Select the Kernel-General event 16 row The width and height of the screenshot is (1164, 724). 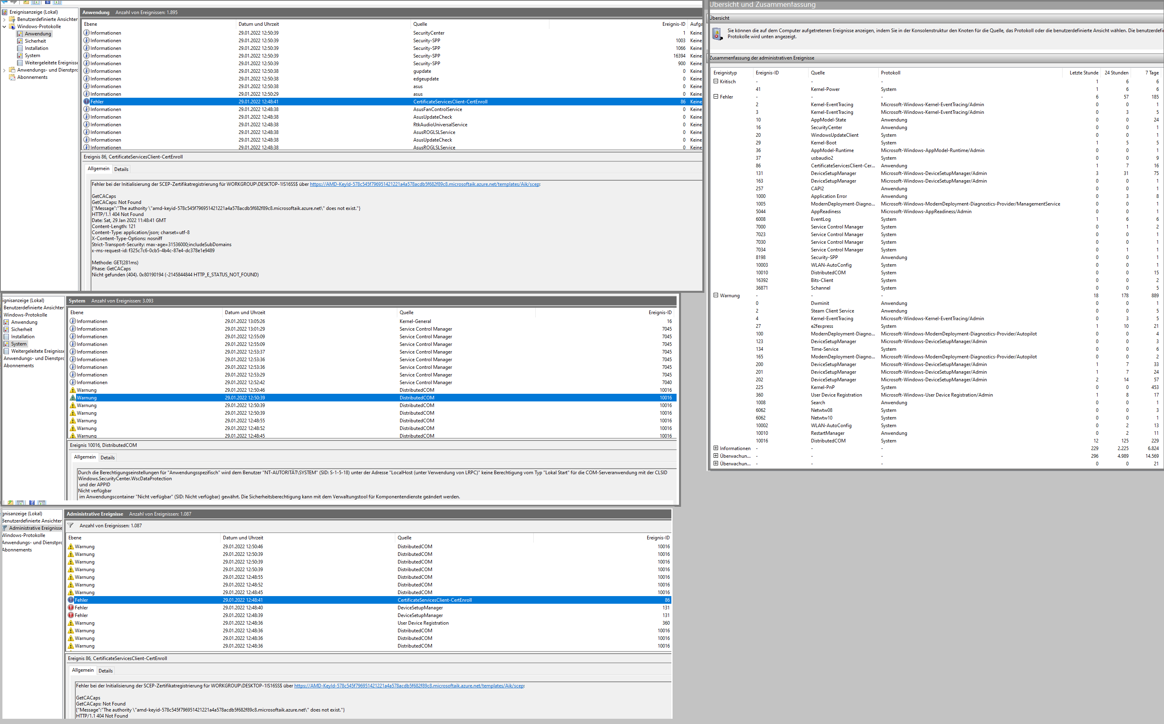pos(415,321)
